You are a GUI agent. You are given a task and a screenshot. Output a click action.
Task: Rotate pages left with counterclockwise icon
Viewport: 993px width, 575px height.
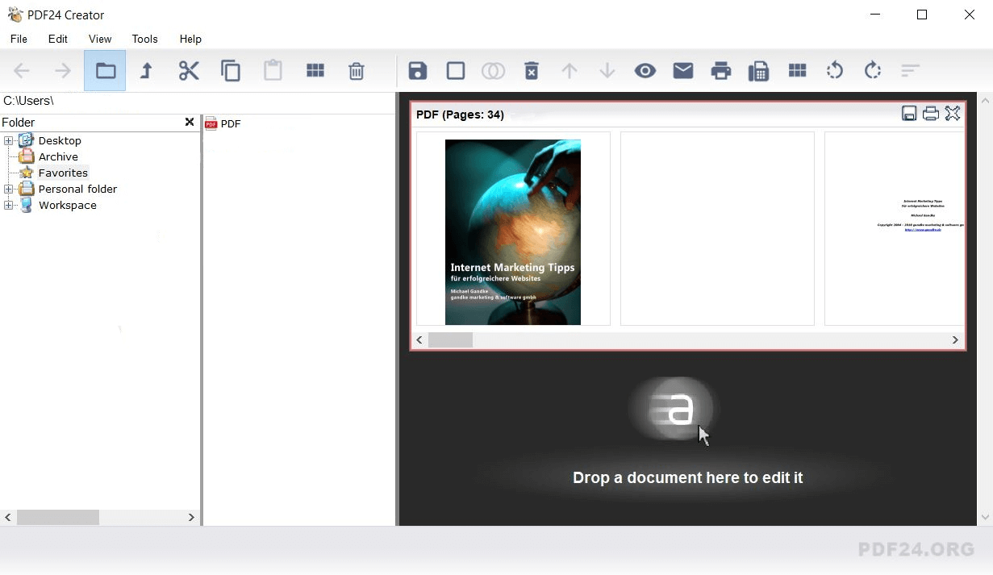835,71
